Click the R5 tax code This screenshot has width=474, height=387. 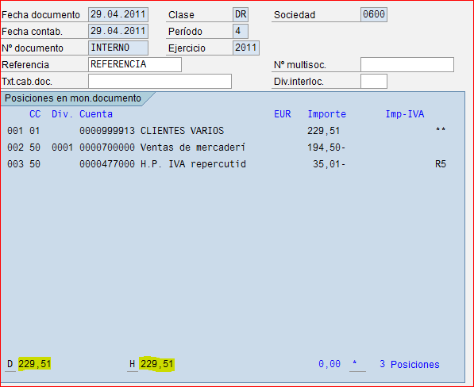[441, 164]
